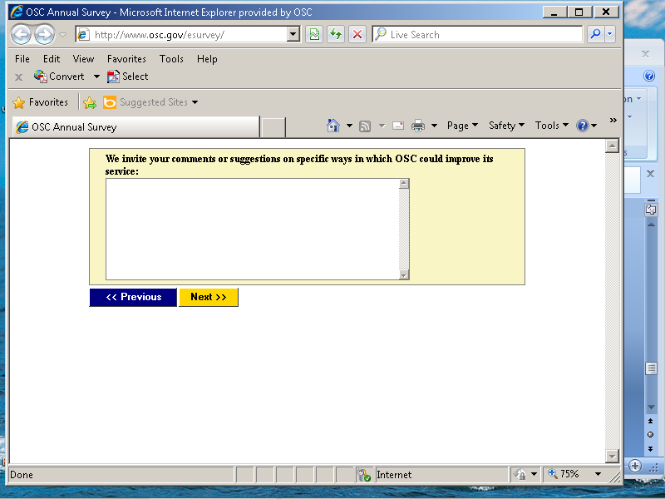665x499 pixels.
Task: Expand the address bar history dropdown
Action: tap(293, 34)
